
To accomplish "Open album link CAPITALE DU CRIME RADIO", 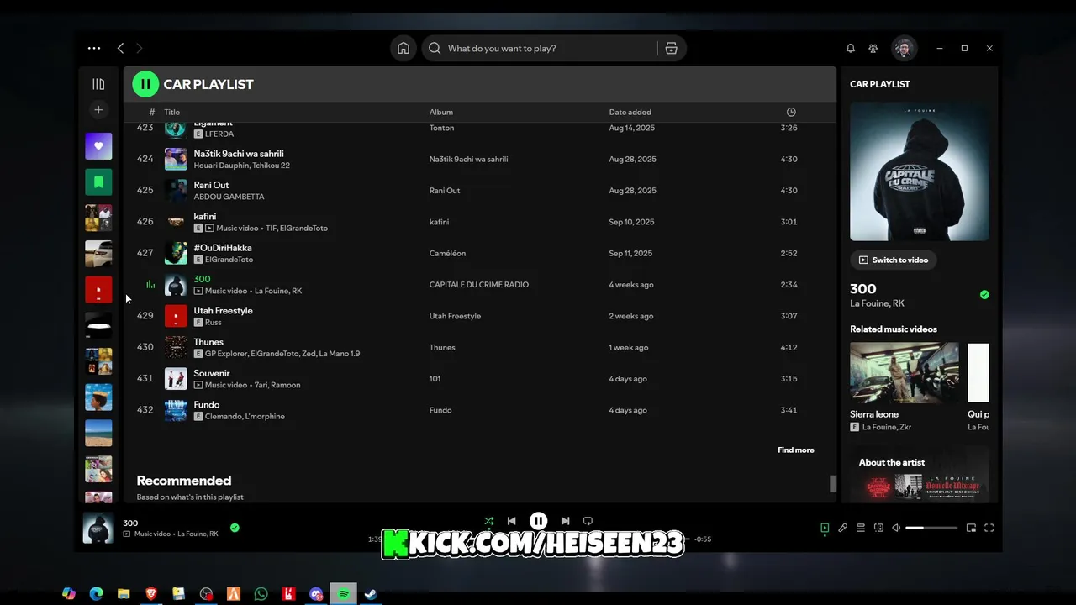I will [478, 285].
